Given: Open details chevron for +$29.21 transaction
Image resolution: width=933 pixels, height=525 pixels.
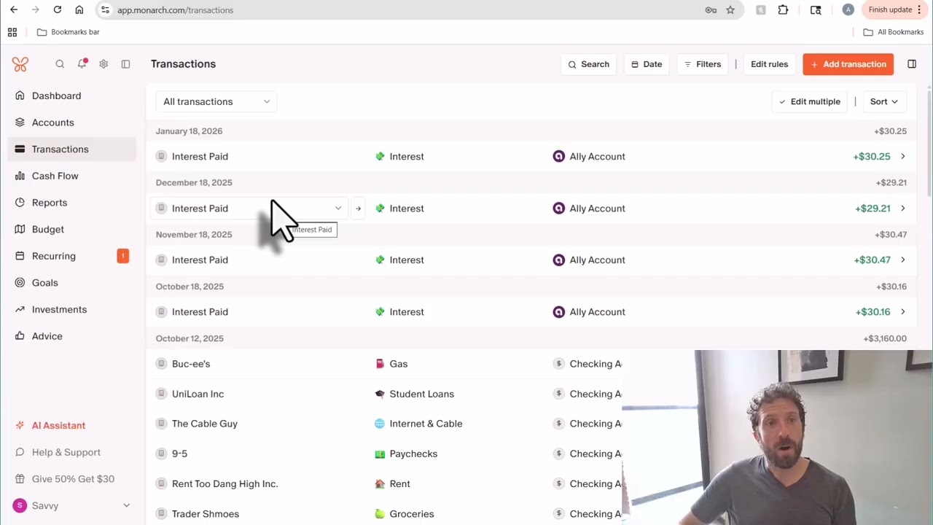Looking at the screenshot, I should 903,209.
